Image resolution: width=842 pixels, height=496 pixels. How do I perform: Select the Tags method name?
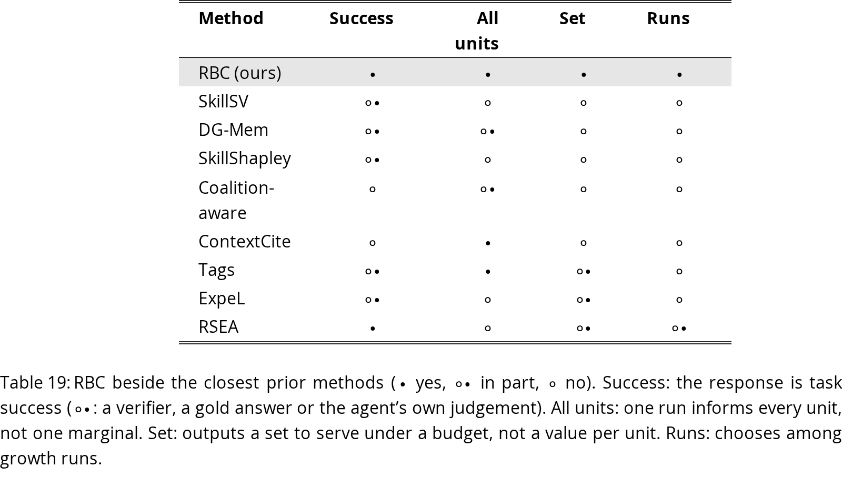pos(216,270)
